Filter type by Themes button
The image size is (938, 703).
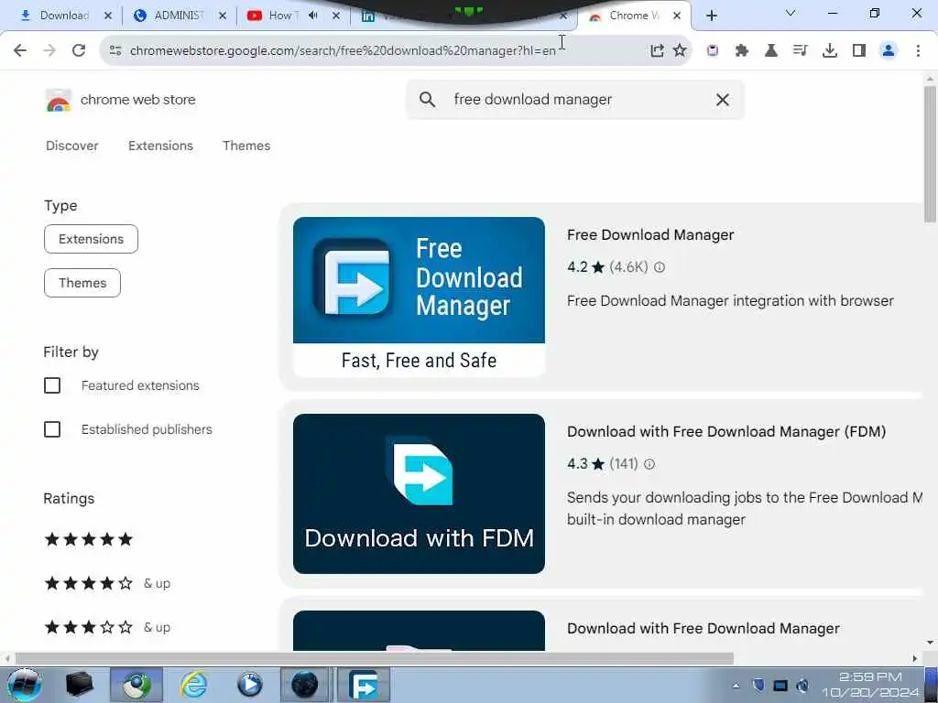(82, 283)
